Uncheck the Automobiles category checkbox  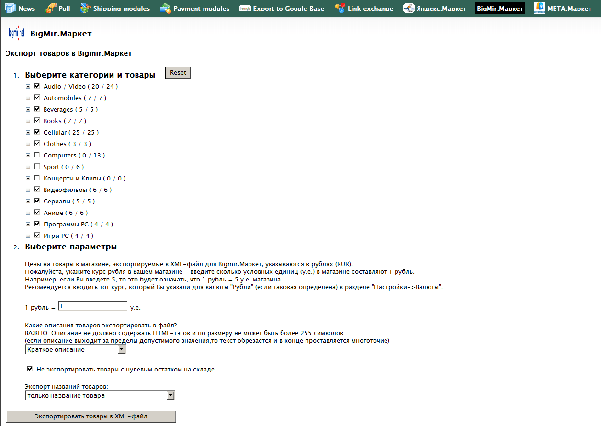pyautogui.click(x=37, y=98)
